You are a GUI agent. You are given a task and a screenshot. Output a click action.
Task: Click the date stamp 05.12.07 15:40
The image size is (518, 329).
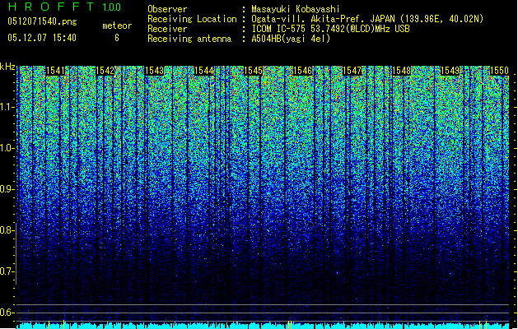coord(42,38)
